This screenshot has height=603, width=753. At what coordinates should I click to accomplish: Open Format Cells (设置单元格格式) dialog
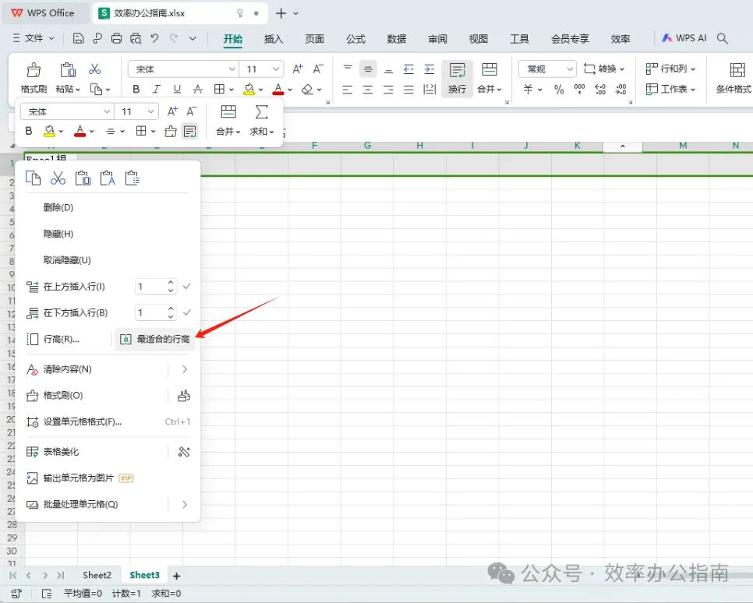[108, 421]
